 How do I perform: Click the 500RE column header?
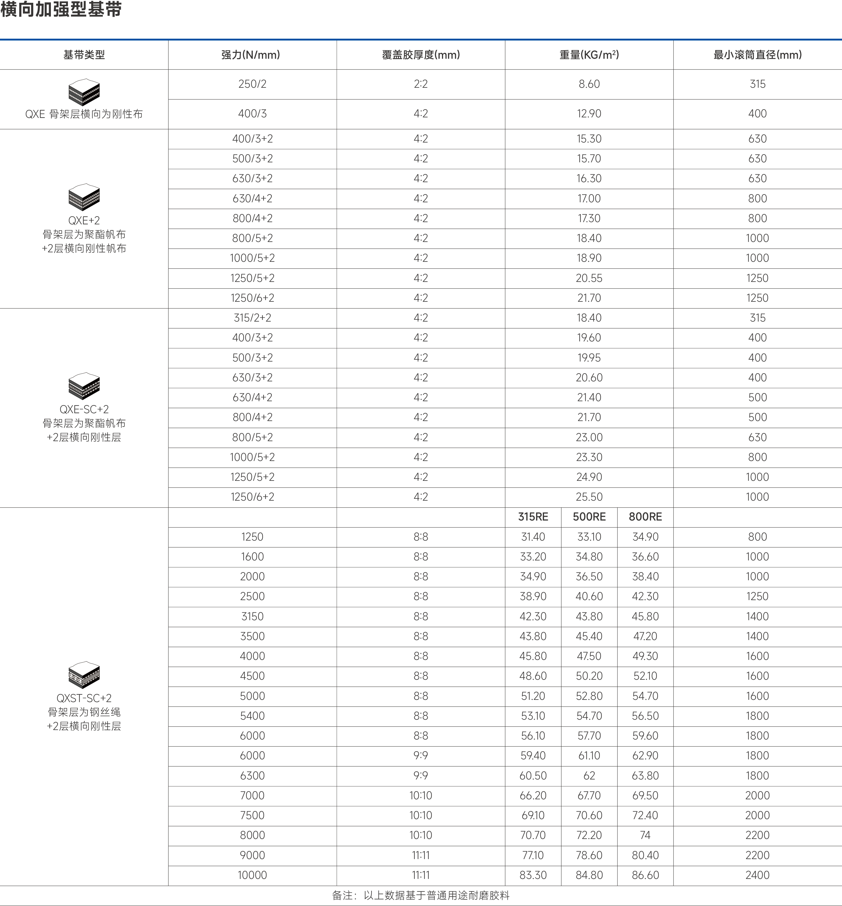point(589,517)
